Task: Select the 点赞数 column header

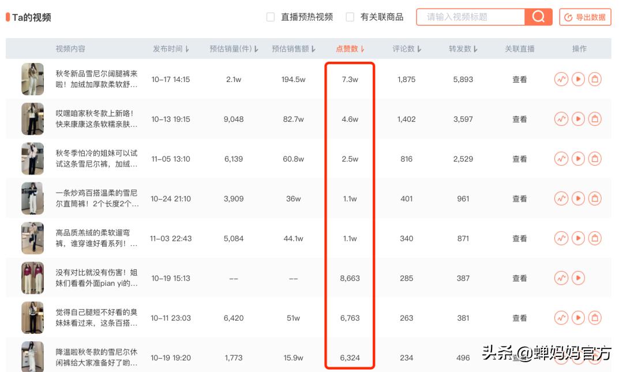Action: tap(347, 49)
